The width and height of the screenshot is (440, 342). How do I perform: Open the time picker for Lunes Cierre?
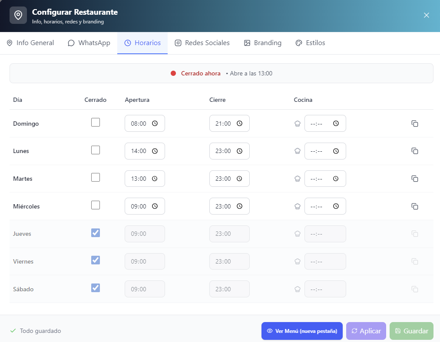pyautogui.click(x=240, y=151)
